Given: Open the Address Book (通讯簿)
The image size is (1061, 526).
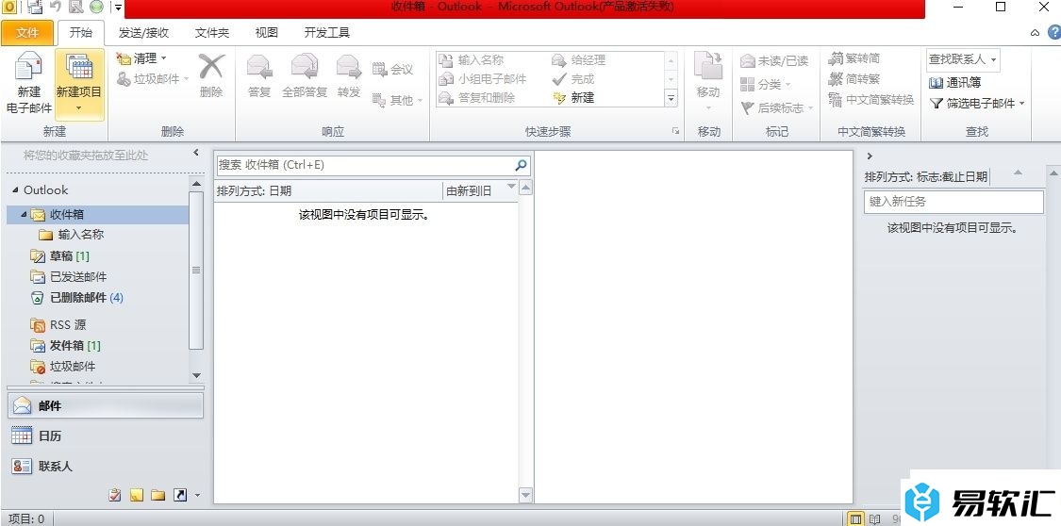Looking at the screenshot, I should [954, 83].
